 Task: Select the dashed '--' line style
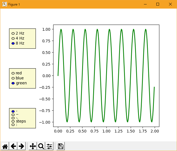[x=13, y=114]
